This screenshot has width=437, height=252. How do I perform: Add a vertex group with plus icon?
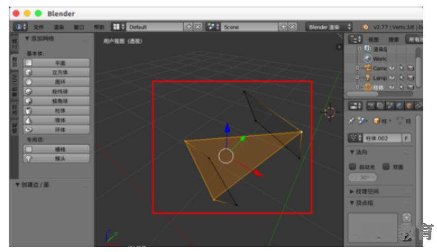pos(407,217)
